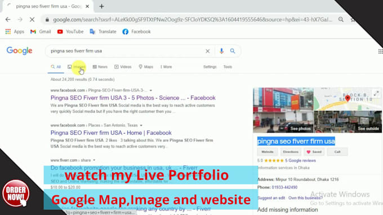Screen dimensions: 383x215
Task: Open the Gmail bookmark
Action: [41, 31]
